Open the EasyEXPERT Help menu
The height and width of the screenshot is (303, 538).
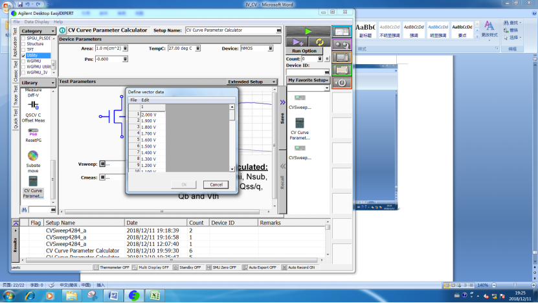coord(58,21)
